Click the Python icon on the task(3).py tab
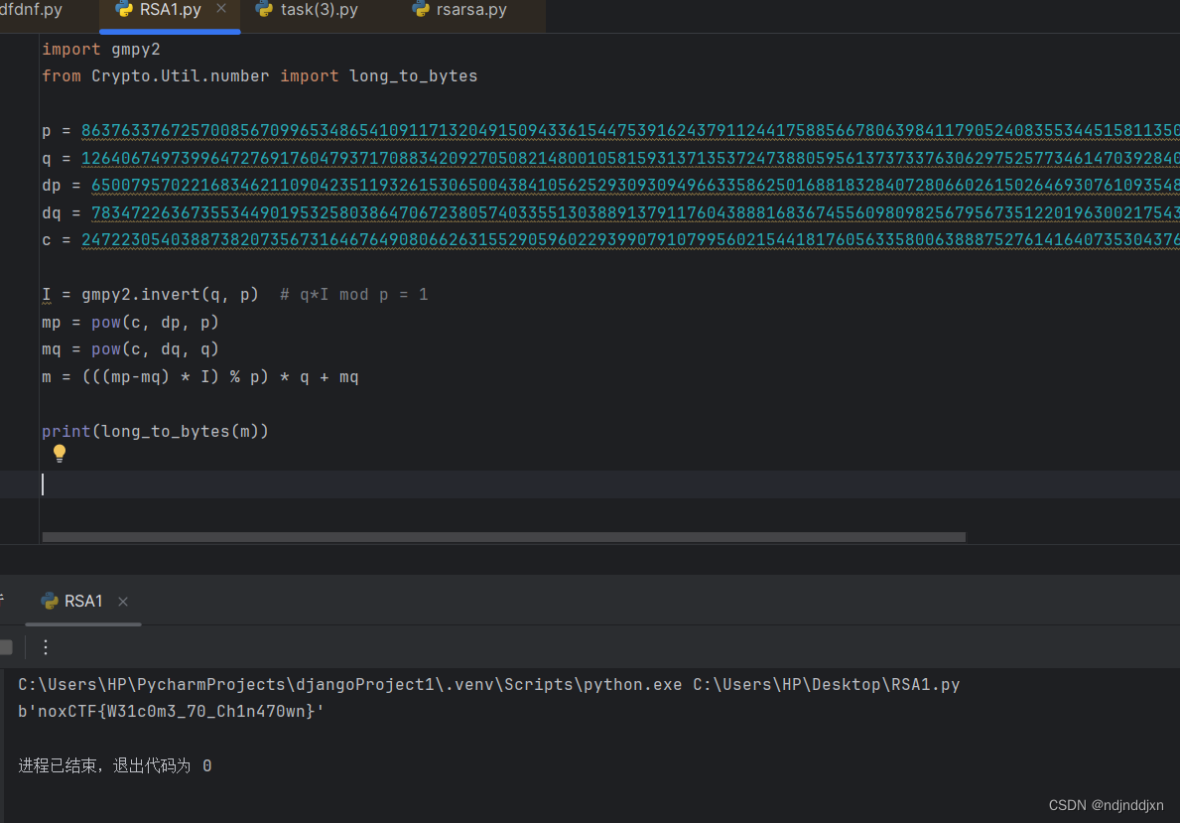Screen dimensions: 1180x823 click(x=264, y=11)
